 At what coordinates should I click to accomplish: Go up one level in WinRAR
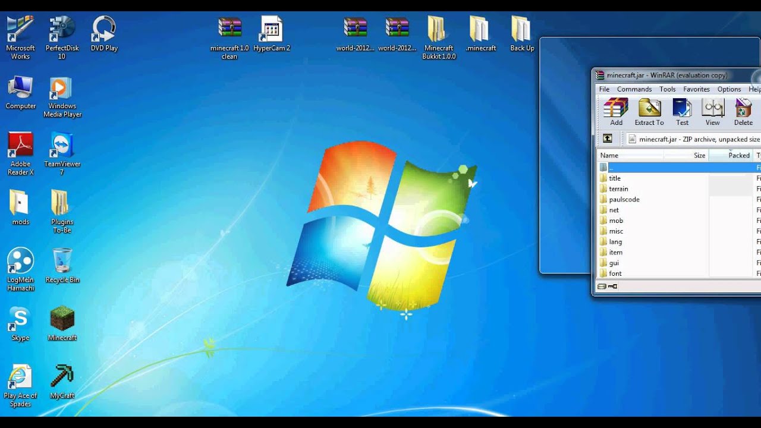coord(607,139)
